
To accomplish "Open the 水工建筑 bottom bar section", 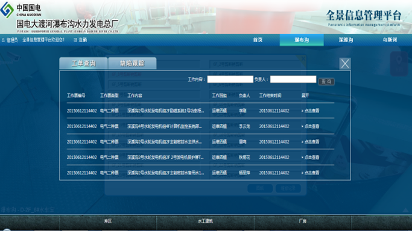I will click(x=205, y=221).
